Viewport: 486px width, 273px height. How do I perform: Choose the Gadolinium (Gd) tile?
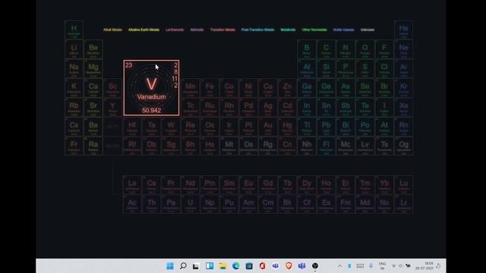[x=268, y=185]
